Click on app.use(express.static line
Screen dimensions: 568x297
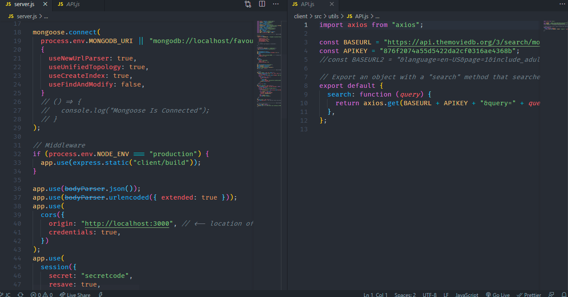pyautogui.click(x=121, y=163)
